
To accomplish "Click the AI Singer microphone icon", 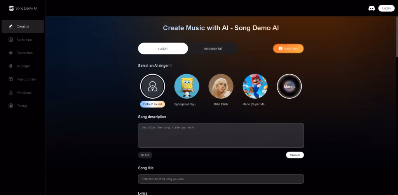I will click(10, 66).
